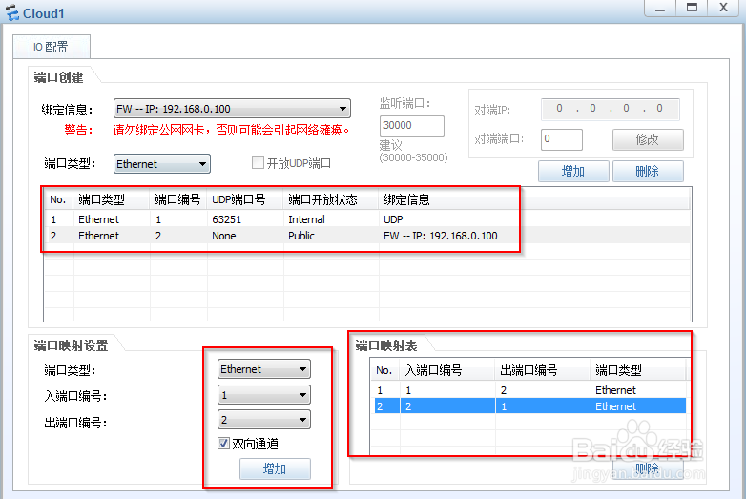Click 增加 button in 端口创建 section

click(x=573, y=171)
